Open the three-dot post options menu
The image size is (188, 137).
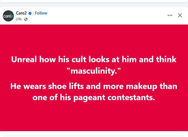[x=170, y=15]
